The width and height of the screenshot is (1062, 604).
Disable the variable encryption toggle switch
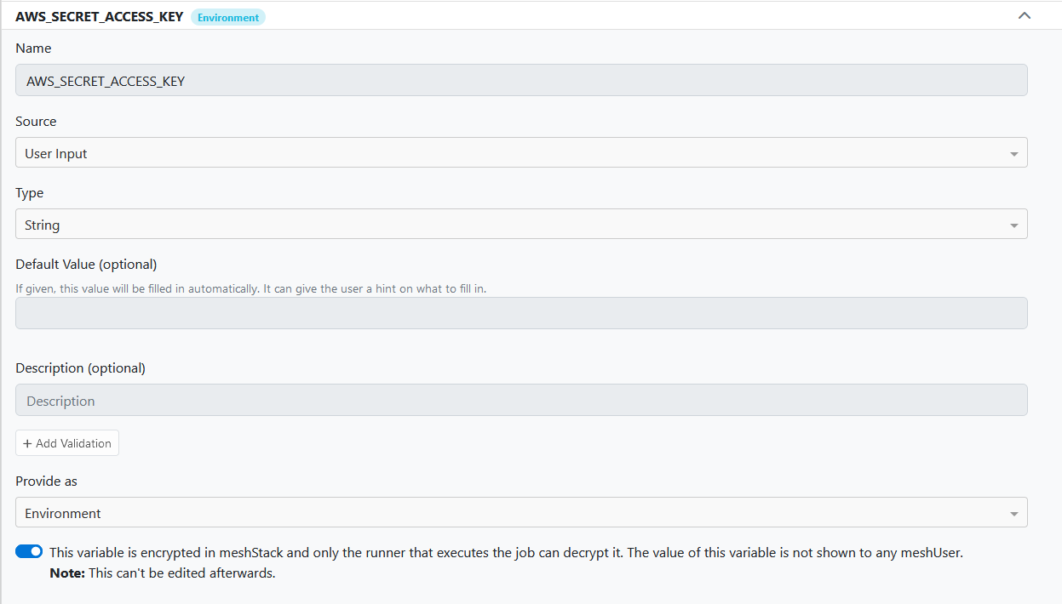[x=29, y=552]
